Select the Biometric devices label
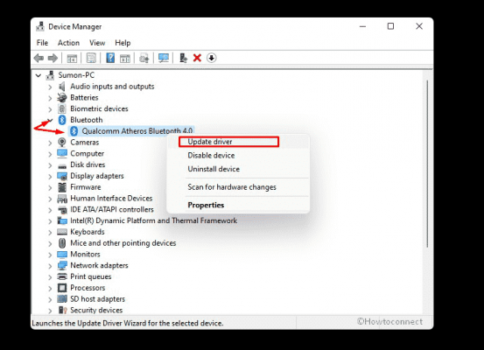This screenshot has width=484, height=350. pyautogui.click(x=99, y=108)
